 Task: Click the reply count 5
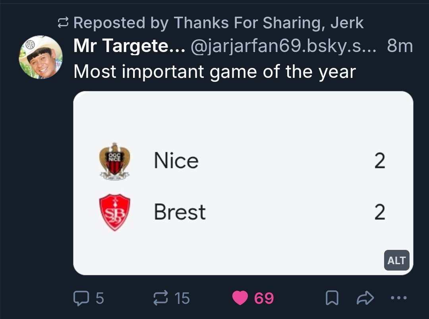[x=100, y=298]
